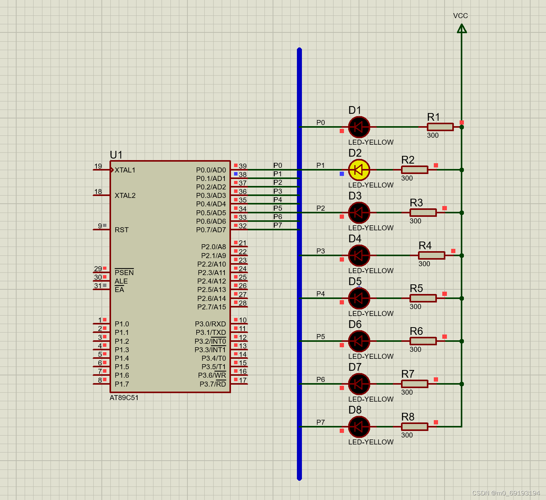
Task: Click the VCC power terminal arrow
Action: (462, 29)
